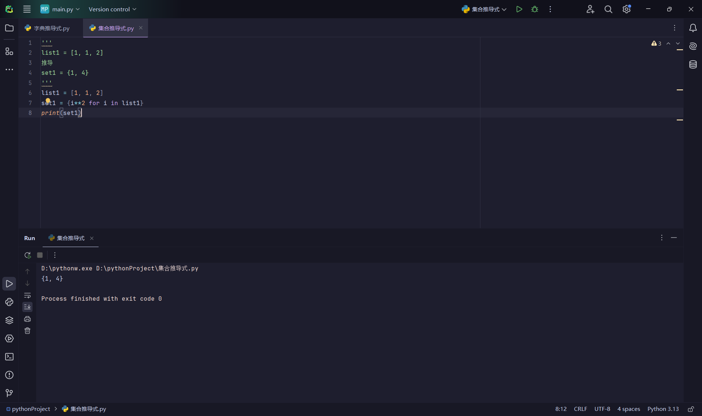Rerun the script in Run panel
702x416 pixels.
[x=27, y=255]
